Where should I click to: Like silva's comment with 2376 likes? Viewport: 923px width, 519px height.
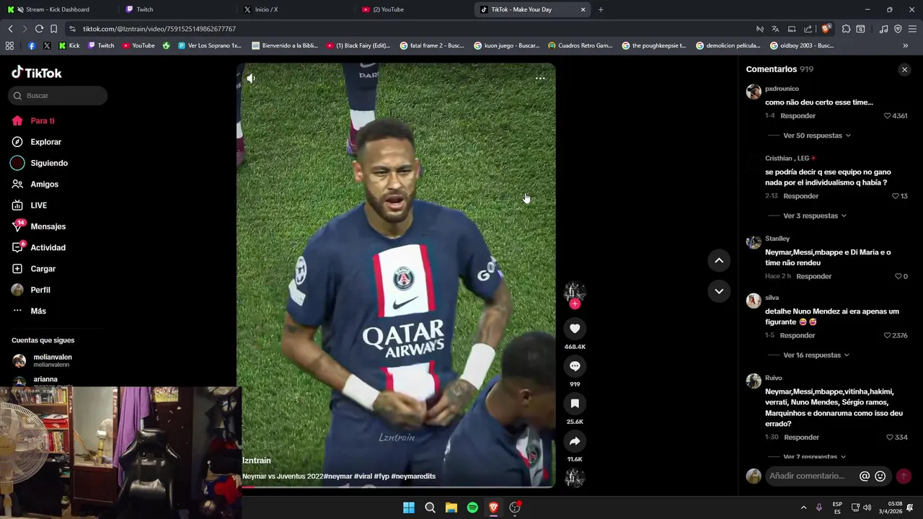click(887, 335)
